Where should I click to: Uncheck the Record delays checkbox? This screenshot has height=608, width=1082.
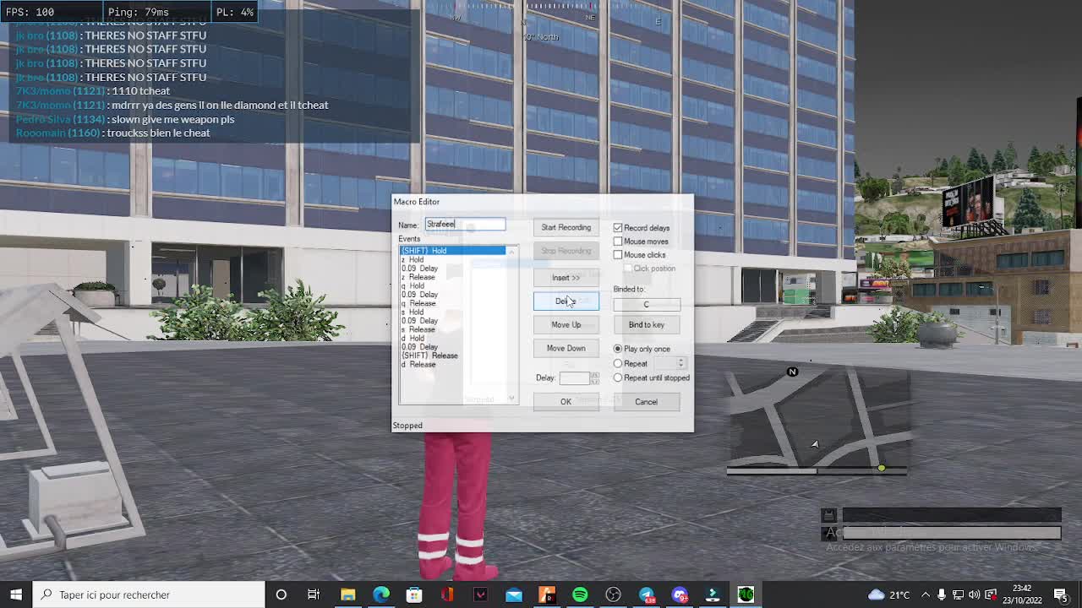tap(617, 227)
